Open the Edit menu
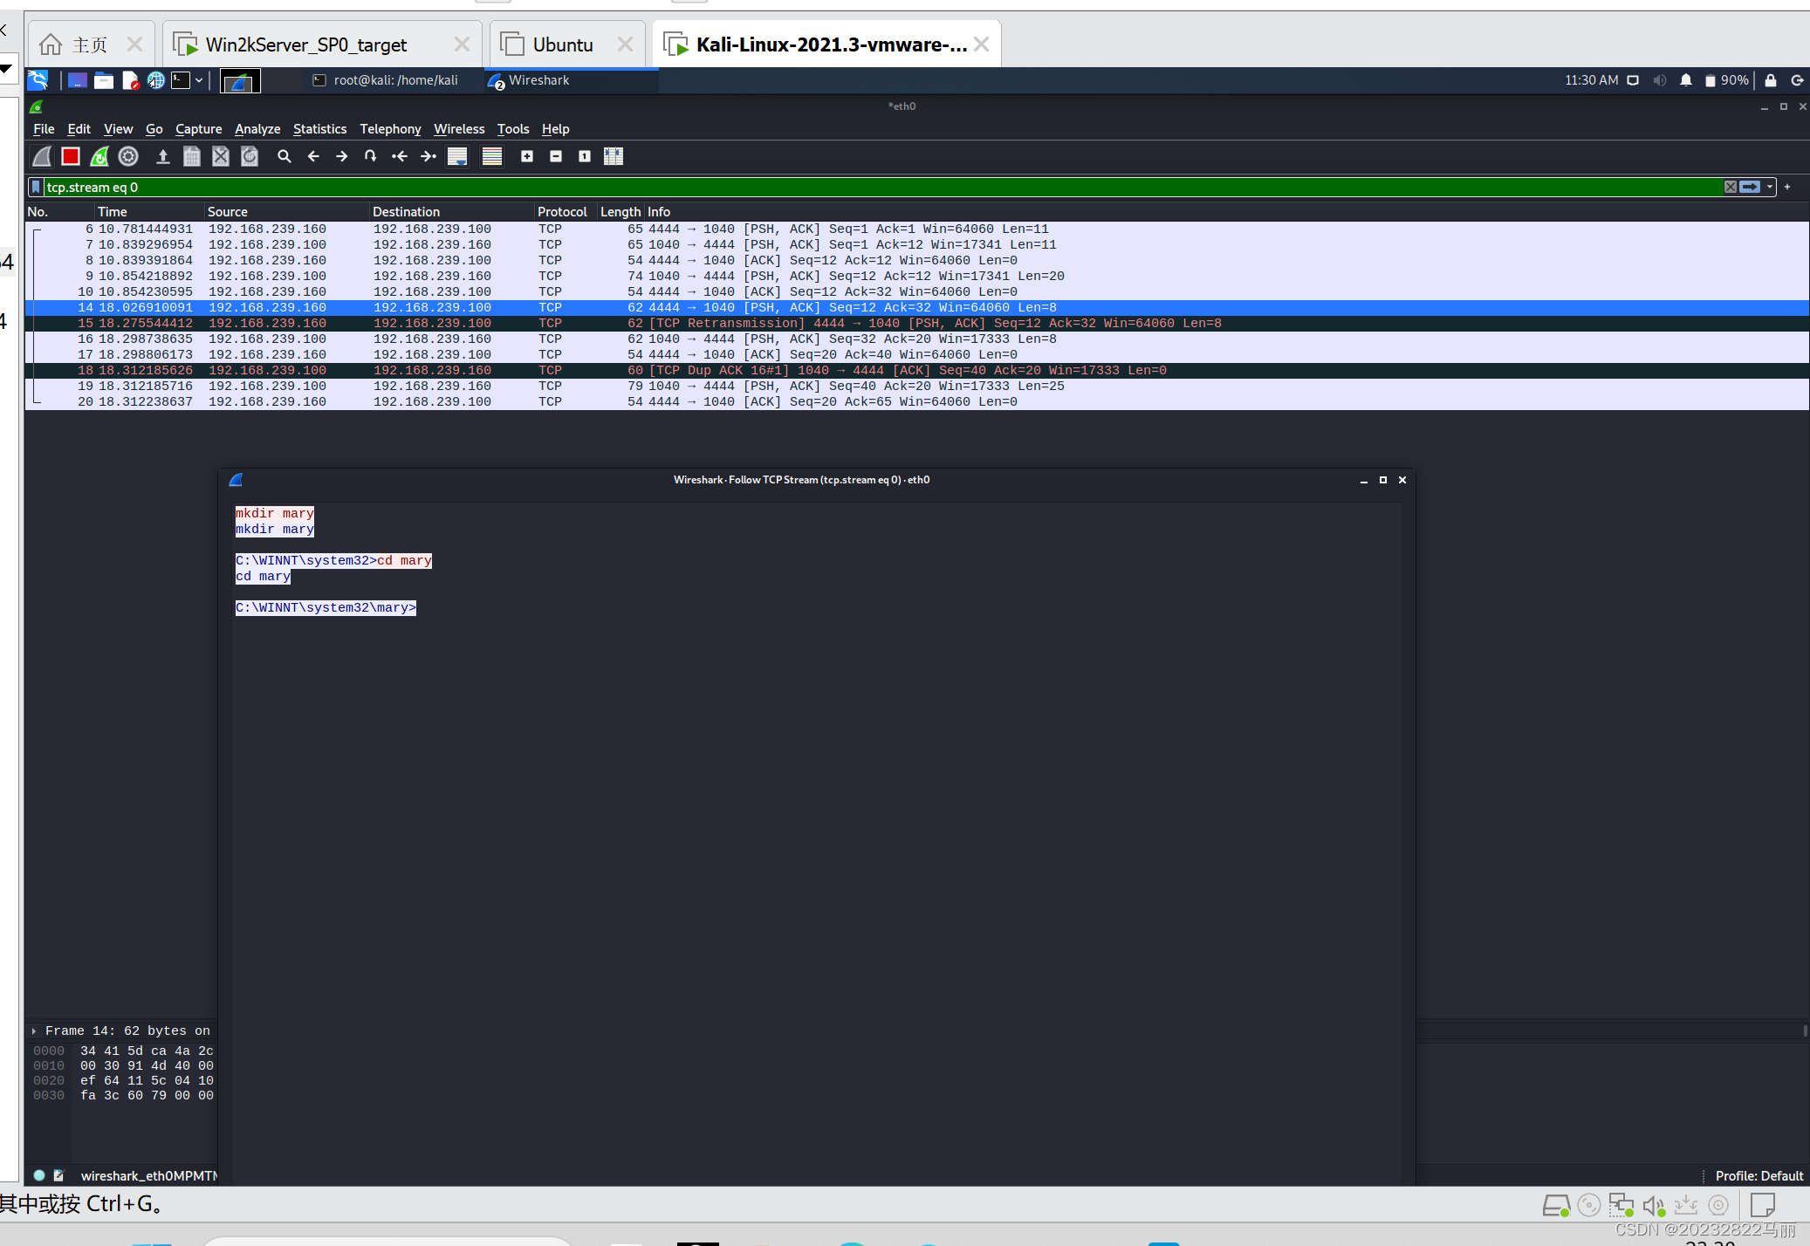 [x=79, y=129]
